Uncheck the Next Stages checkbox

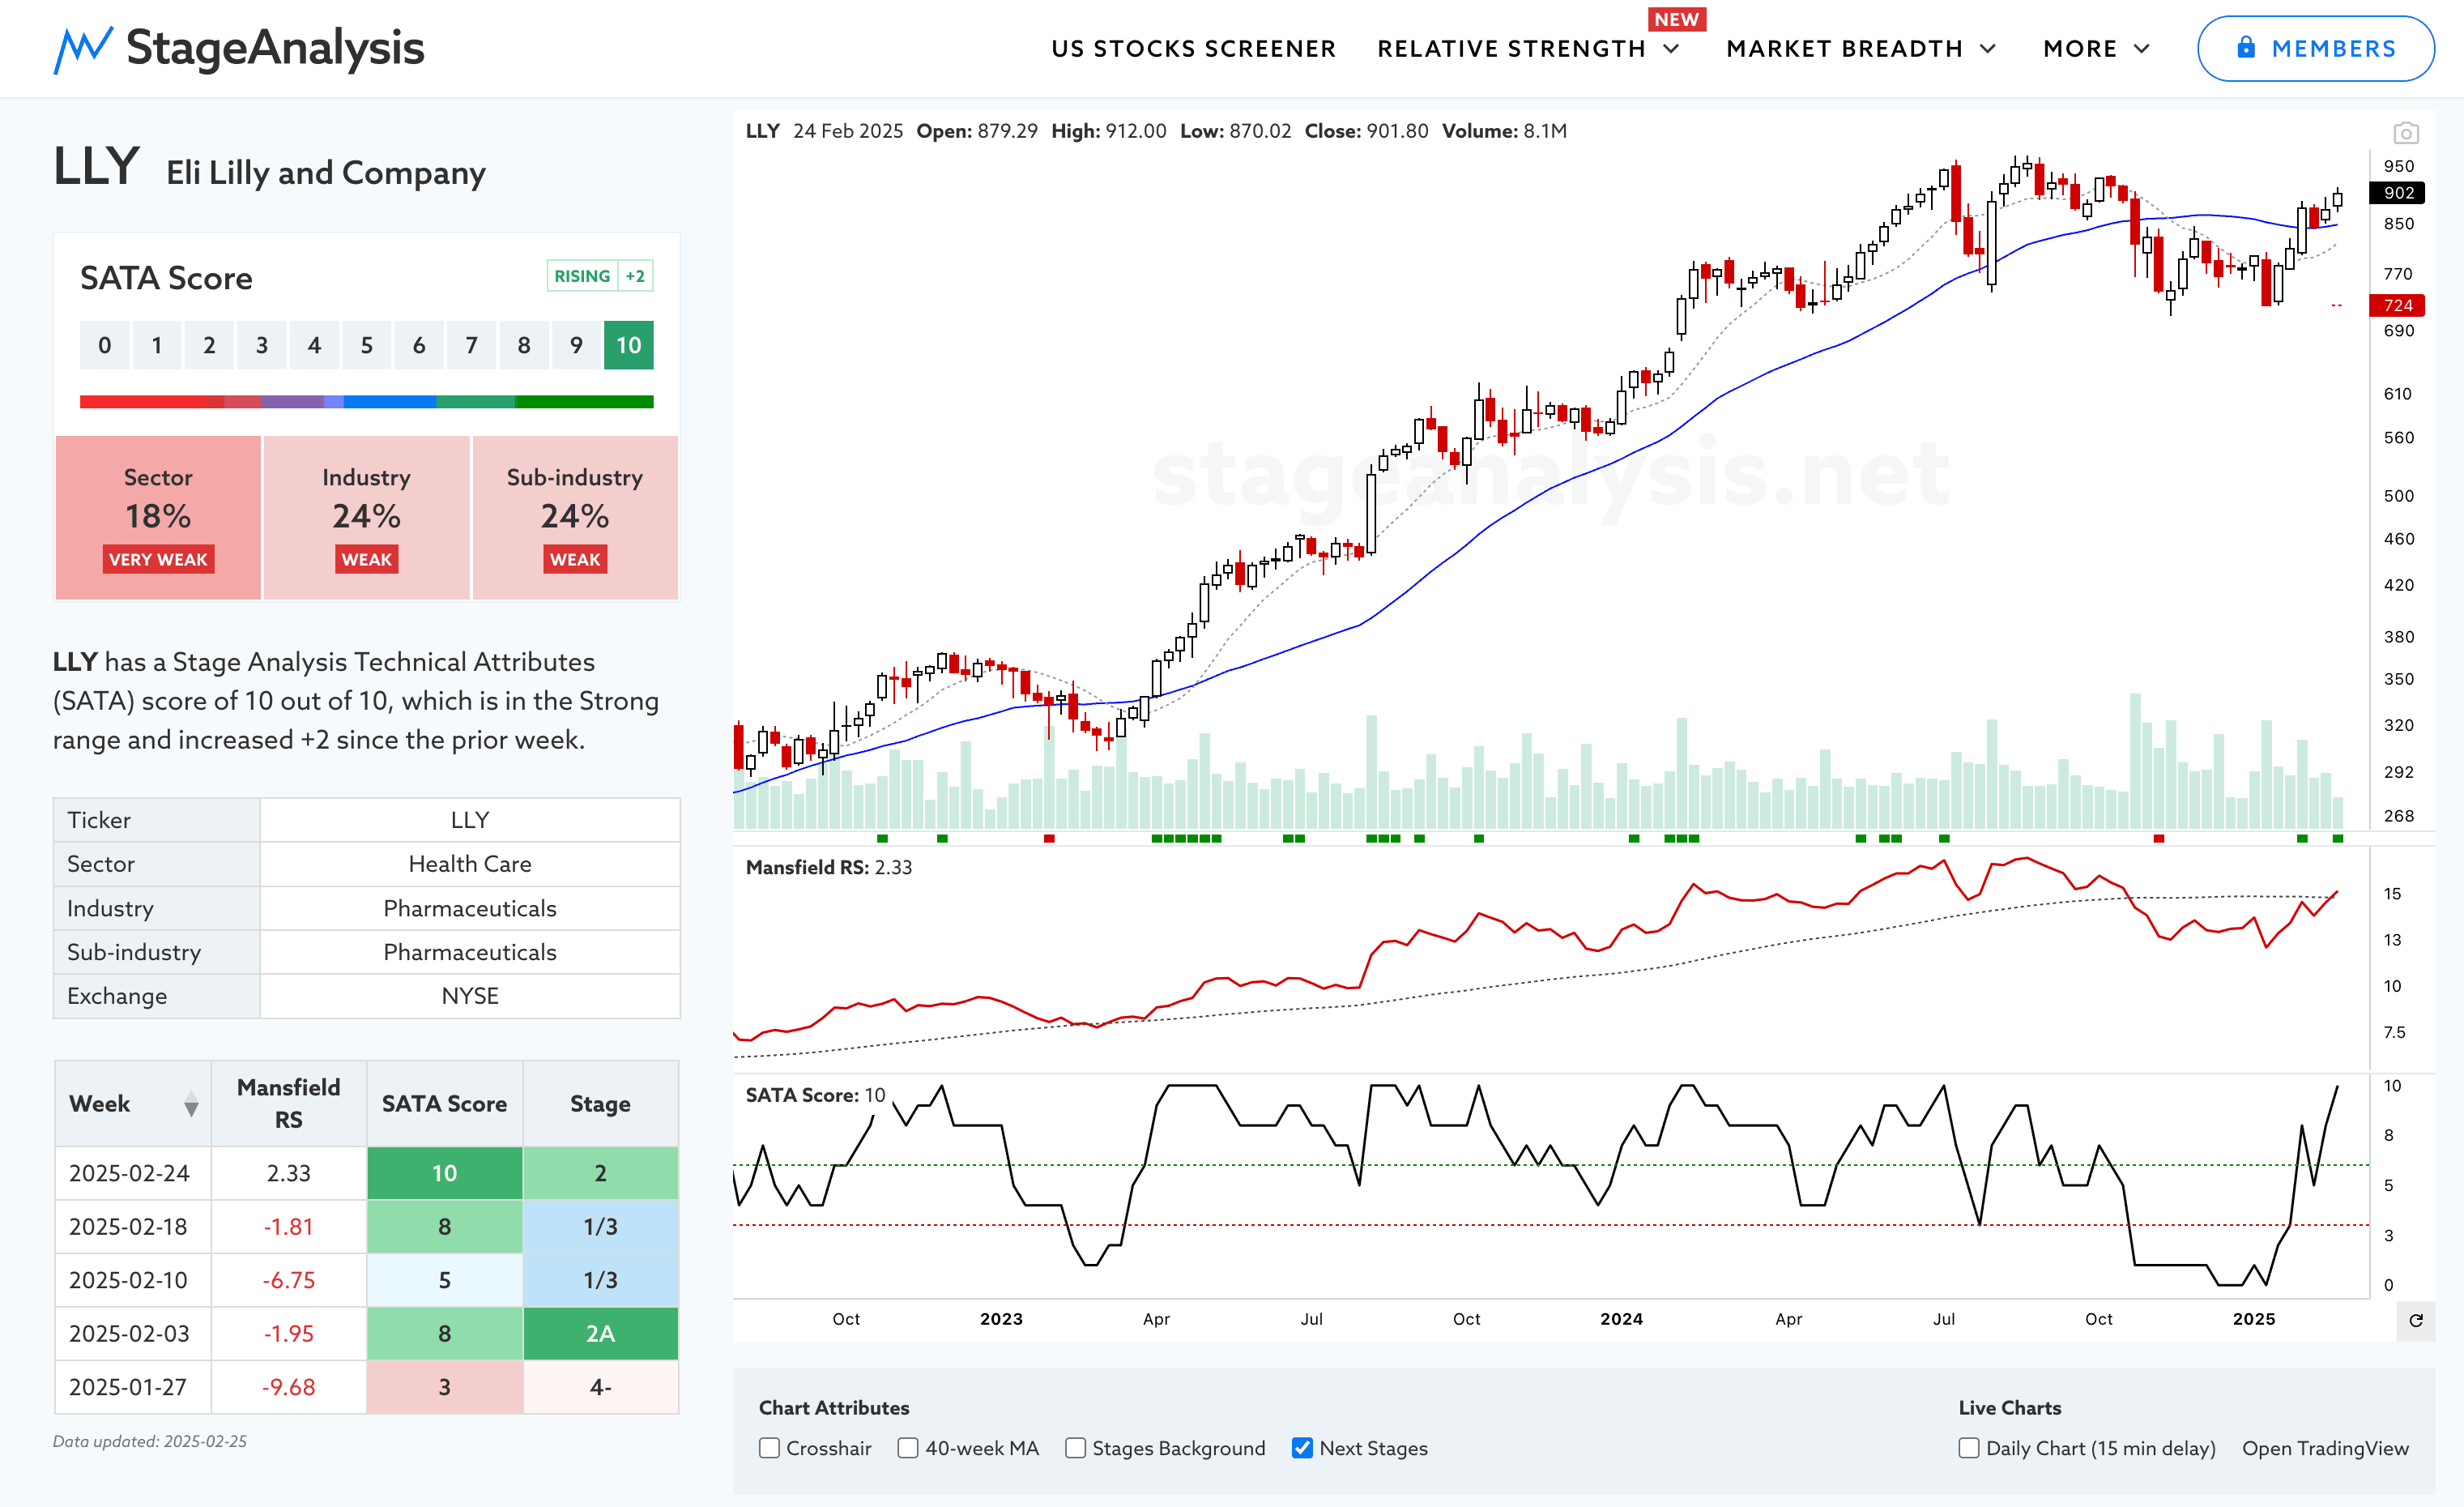point(1302,1448)
